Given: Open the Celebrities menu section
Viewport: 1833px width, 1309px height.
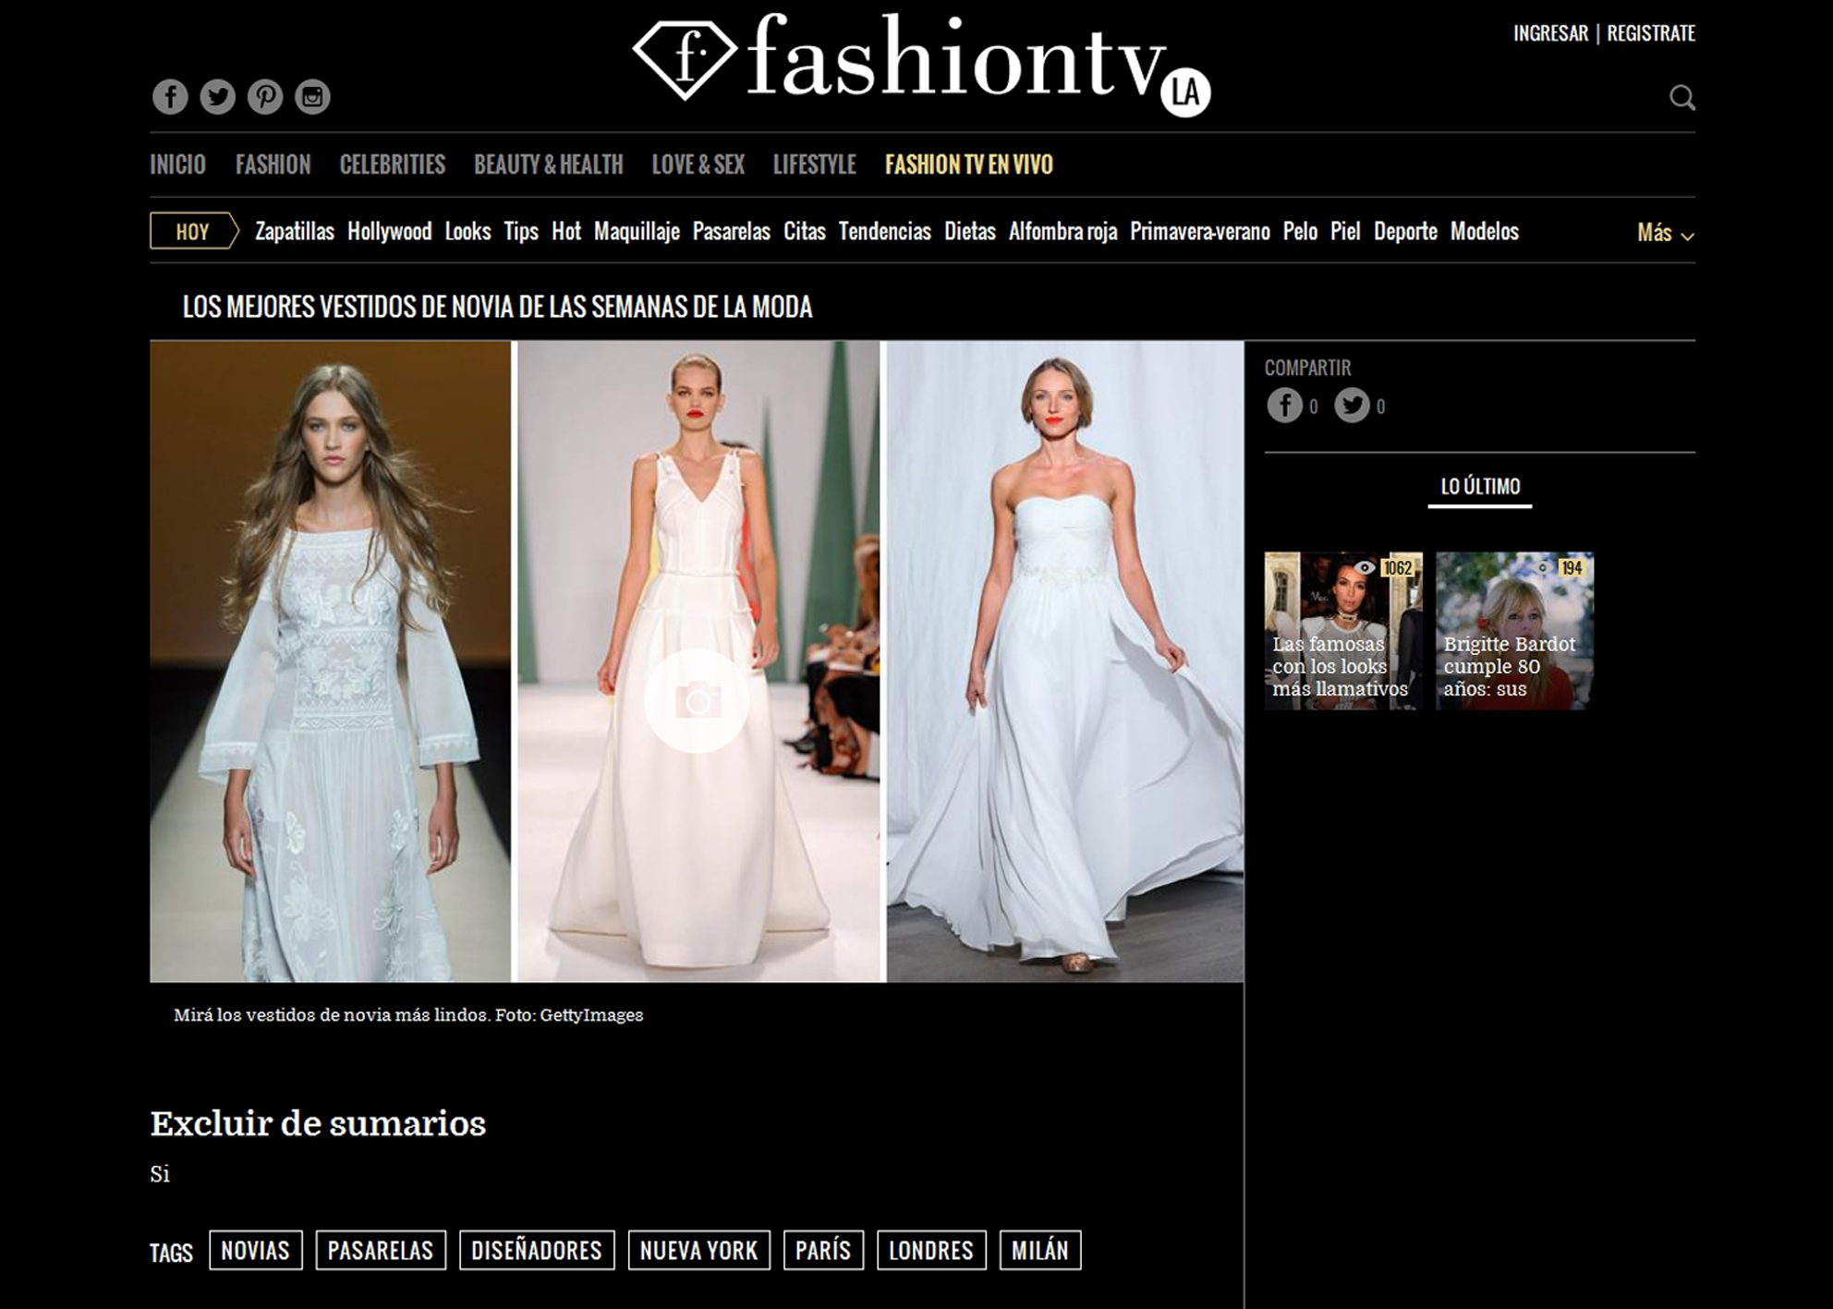Looking at the screenshot, I should click(392, 165).
